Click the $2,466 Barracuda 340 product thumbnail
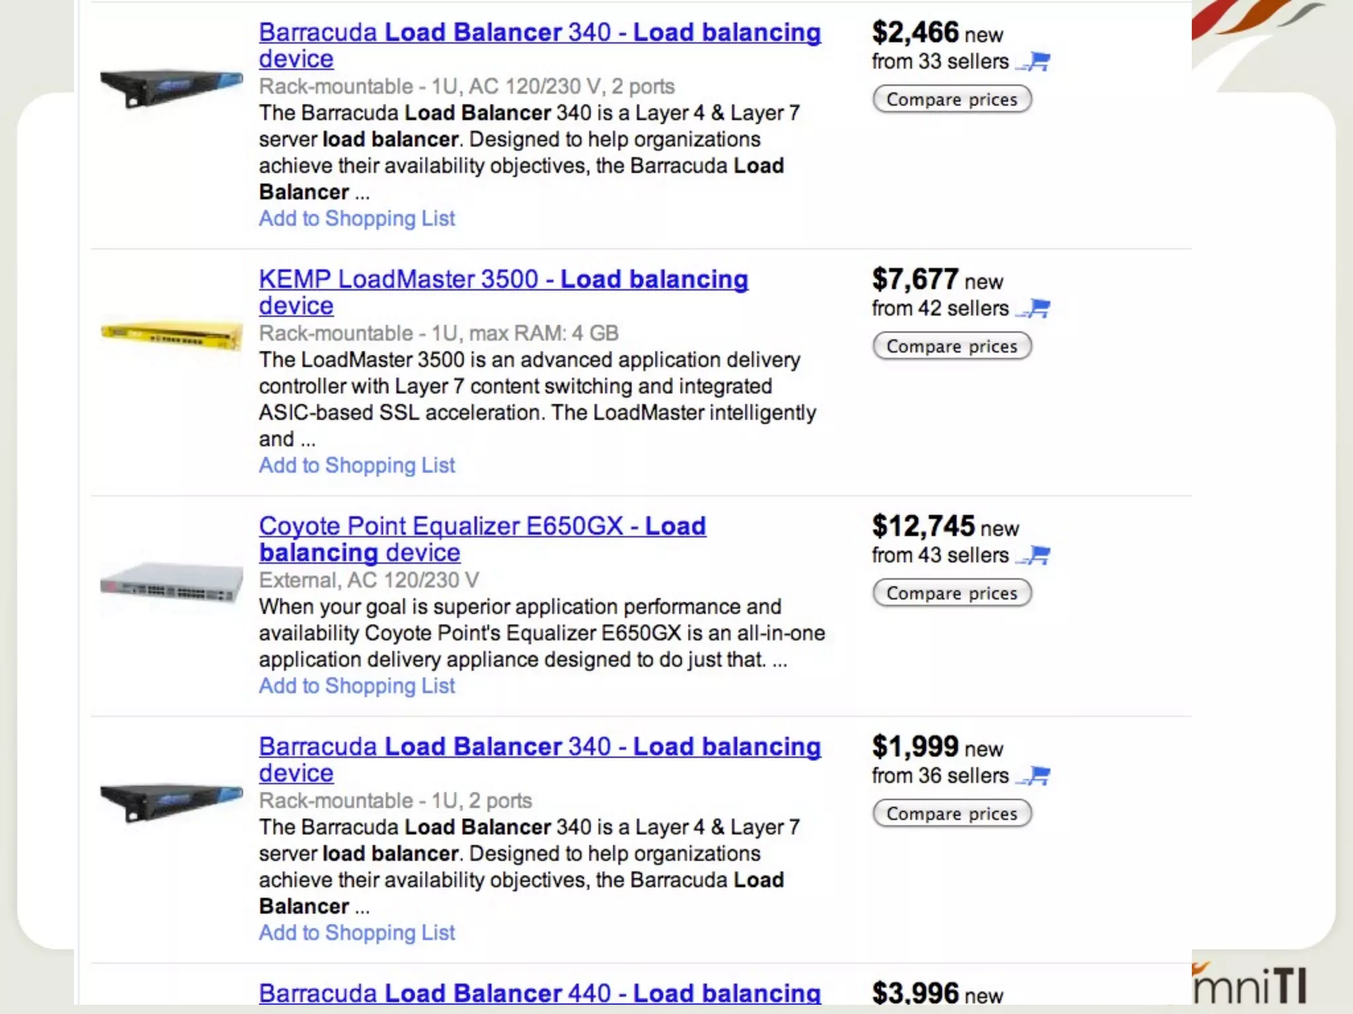This screenshot has width=1353, height=1014. [172, 88]
